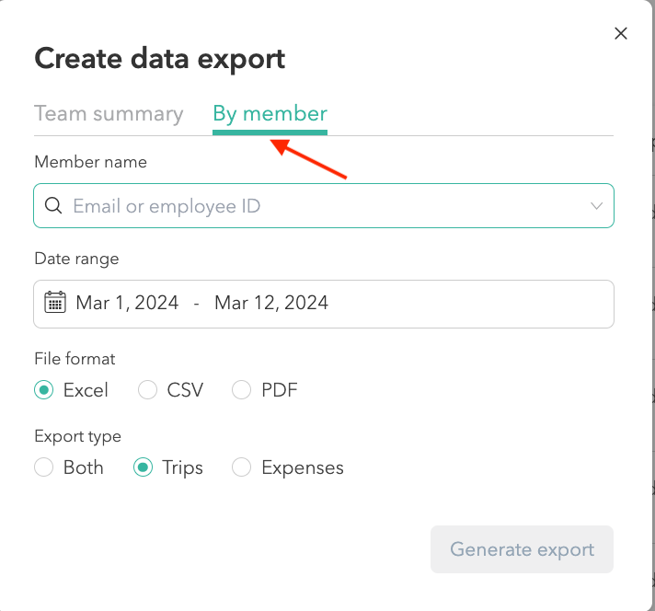Open the end date Mar 12, 2024

[x=271, y=303]
